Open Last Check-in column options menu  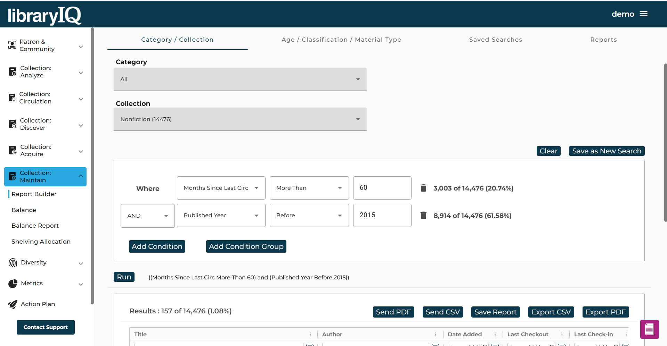click(x=626, y=334)
